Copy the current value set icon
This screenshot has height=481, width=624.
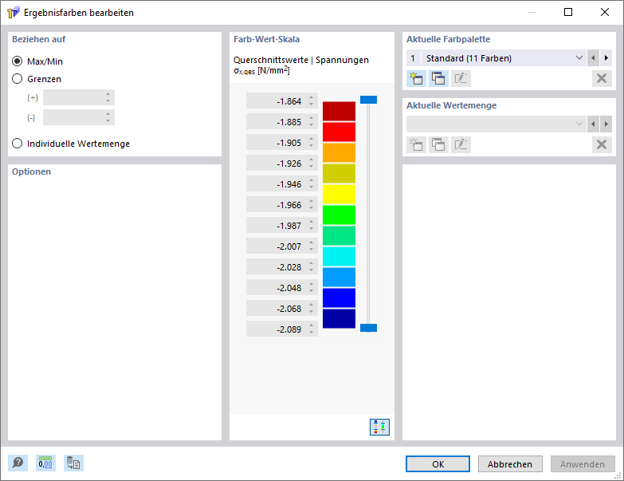(x=438, y=144)
